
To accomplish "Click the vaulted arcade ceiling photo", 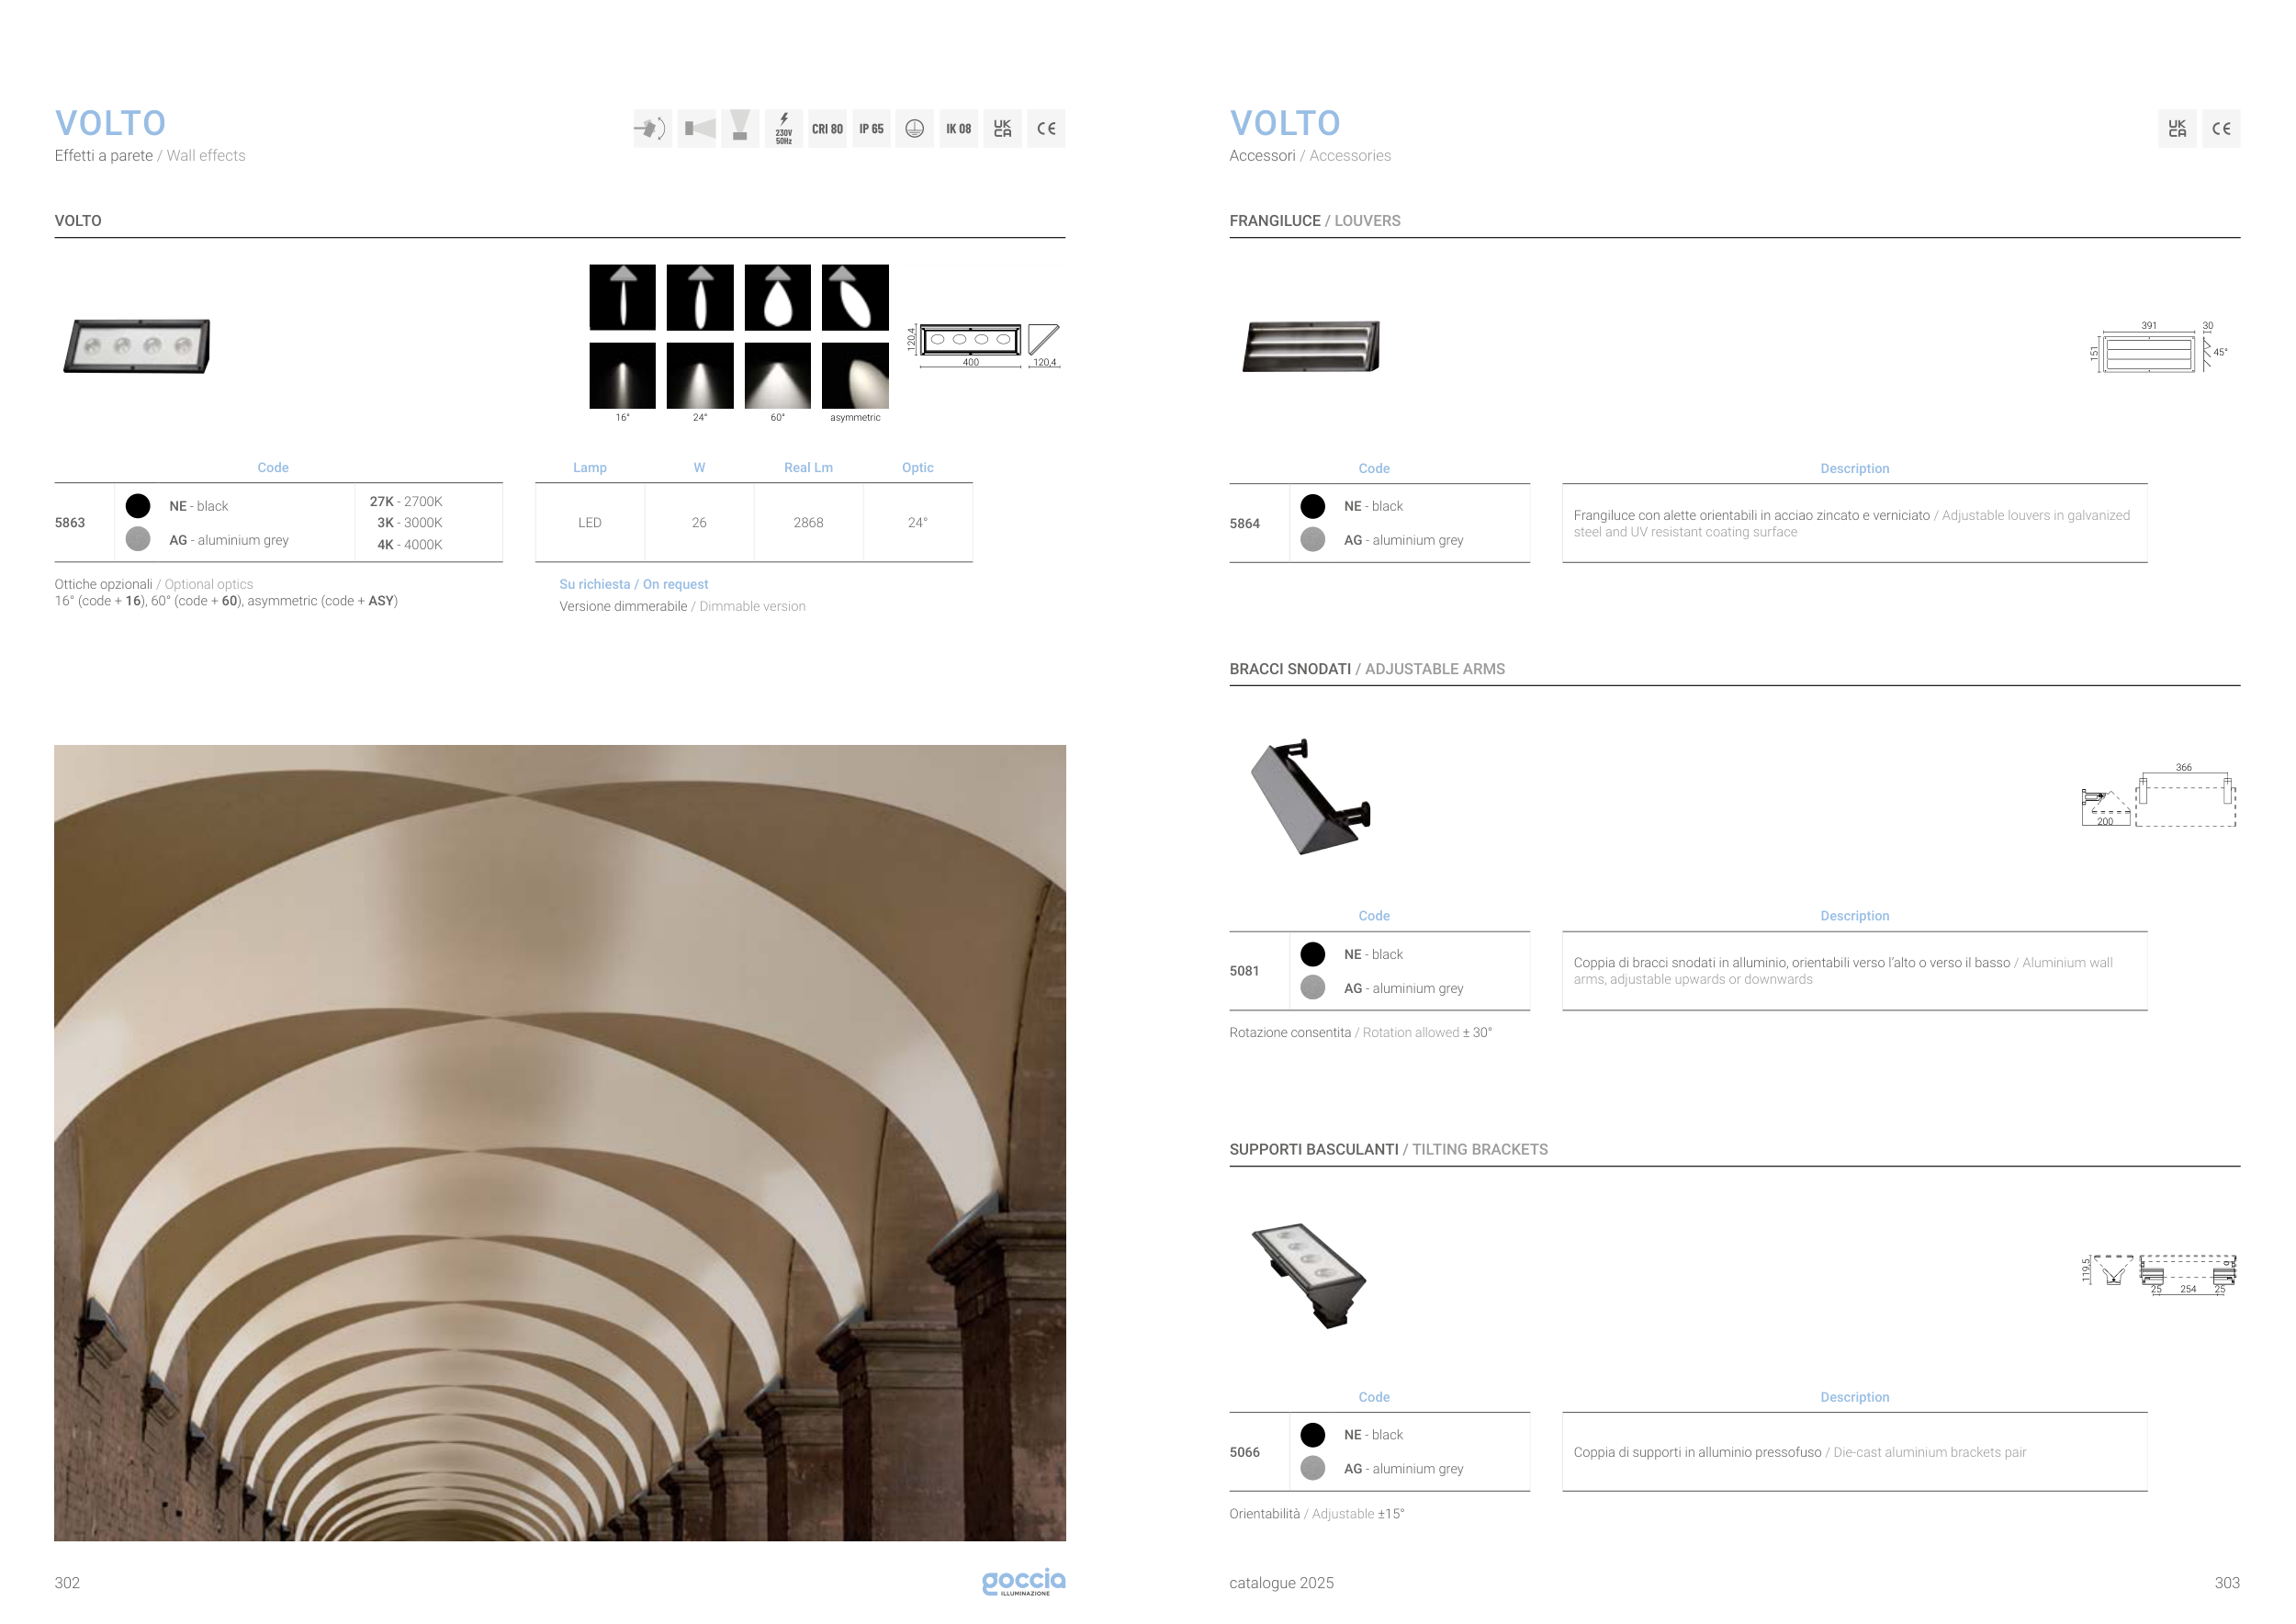I will 560,1142.
